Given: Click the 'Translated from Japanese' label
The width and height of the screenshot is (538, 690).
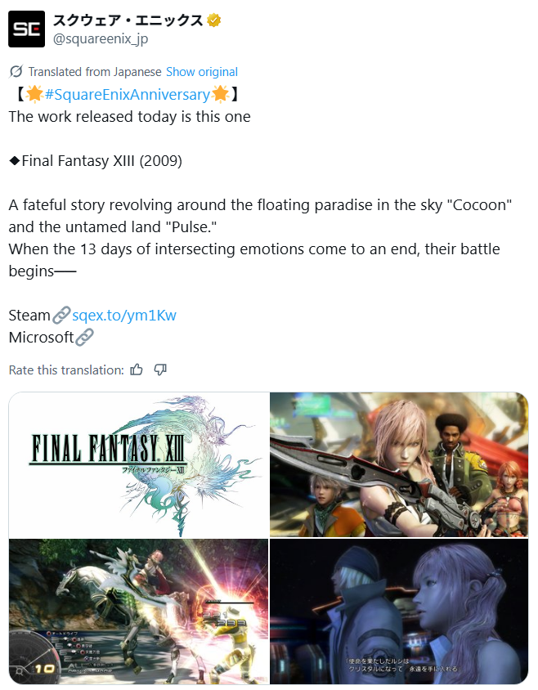Looking at the screenshot, I should 95,72.
